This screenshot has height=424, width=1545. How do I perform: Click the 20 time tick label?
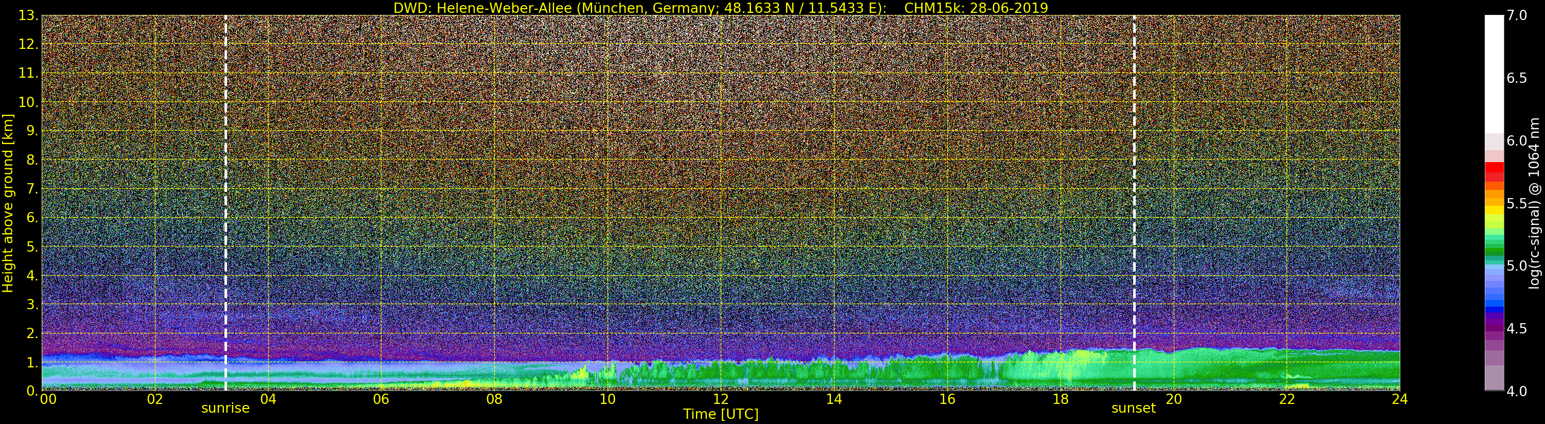(x=1173, y=399)
